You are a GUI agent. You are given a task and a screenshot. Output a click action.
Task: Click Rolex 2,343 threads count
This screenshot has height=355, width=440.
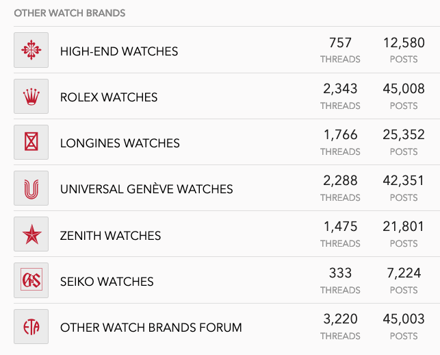point(340,88)
